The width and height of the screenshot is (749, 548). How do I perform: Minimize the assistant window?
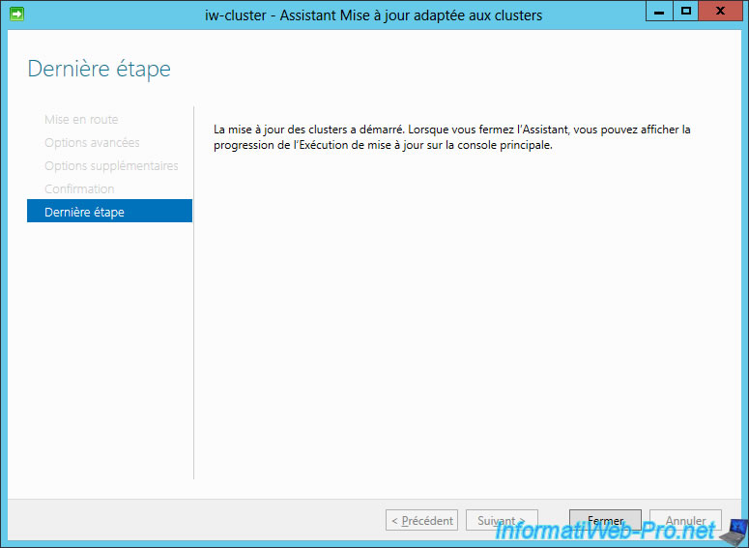tap(659, 11)
